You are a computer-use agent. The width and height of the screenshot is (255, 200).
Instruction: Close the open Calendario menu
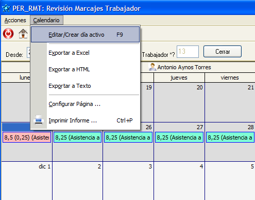(46, 20)
